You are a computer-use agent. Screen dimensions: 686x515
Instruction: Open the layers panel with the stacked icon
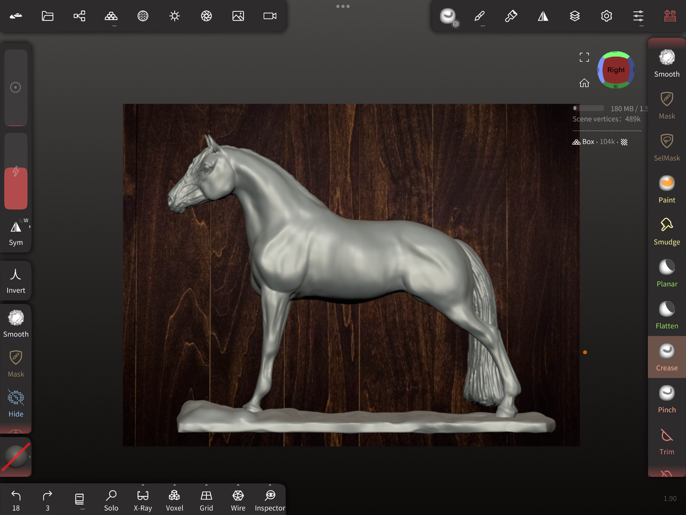click(x=575, y=16)
